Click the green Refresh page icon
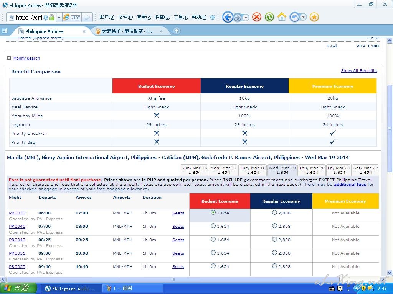Viewport: 393px width, 294px height. point(269,17)
